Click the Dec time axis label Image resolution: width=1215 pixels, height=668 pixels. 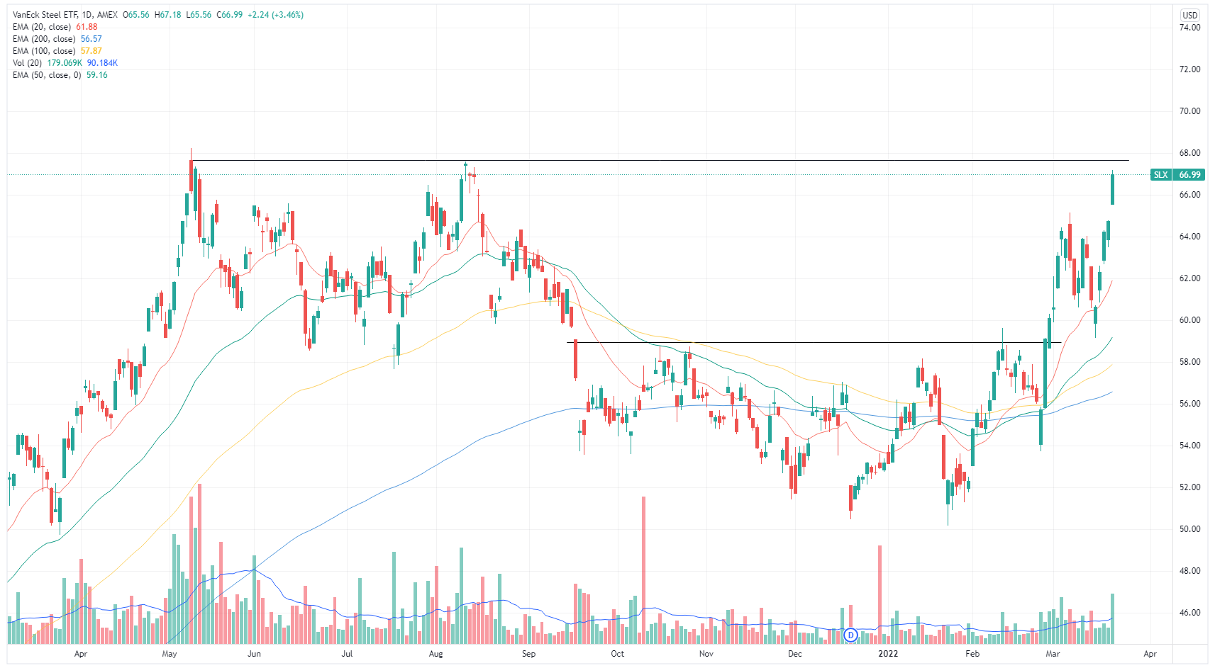(x=795, y=654)
